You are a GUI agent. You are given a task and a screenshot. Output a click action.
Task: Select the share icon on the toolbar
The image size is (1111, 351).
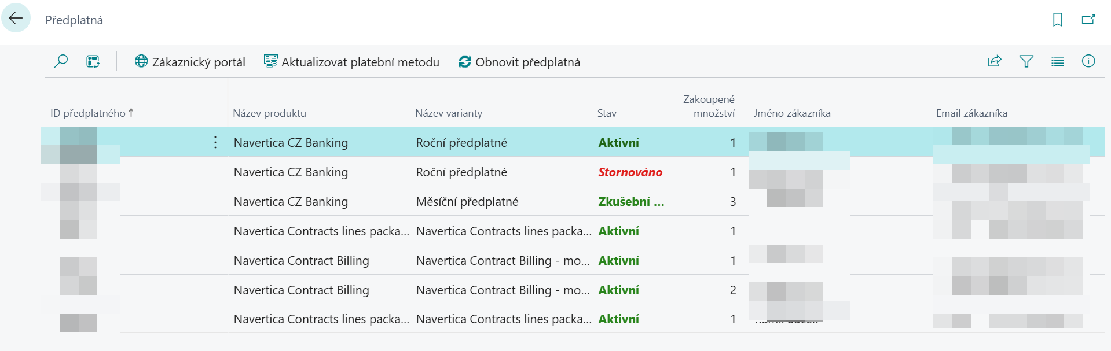[994, 61]
